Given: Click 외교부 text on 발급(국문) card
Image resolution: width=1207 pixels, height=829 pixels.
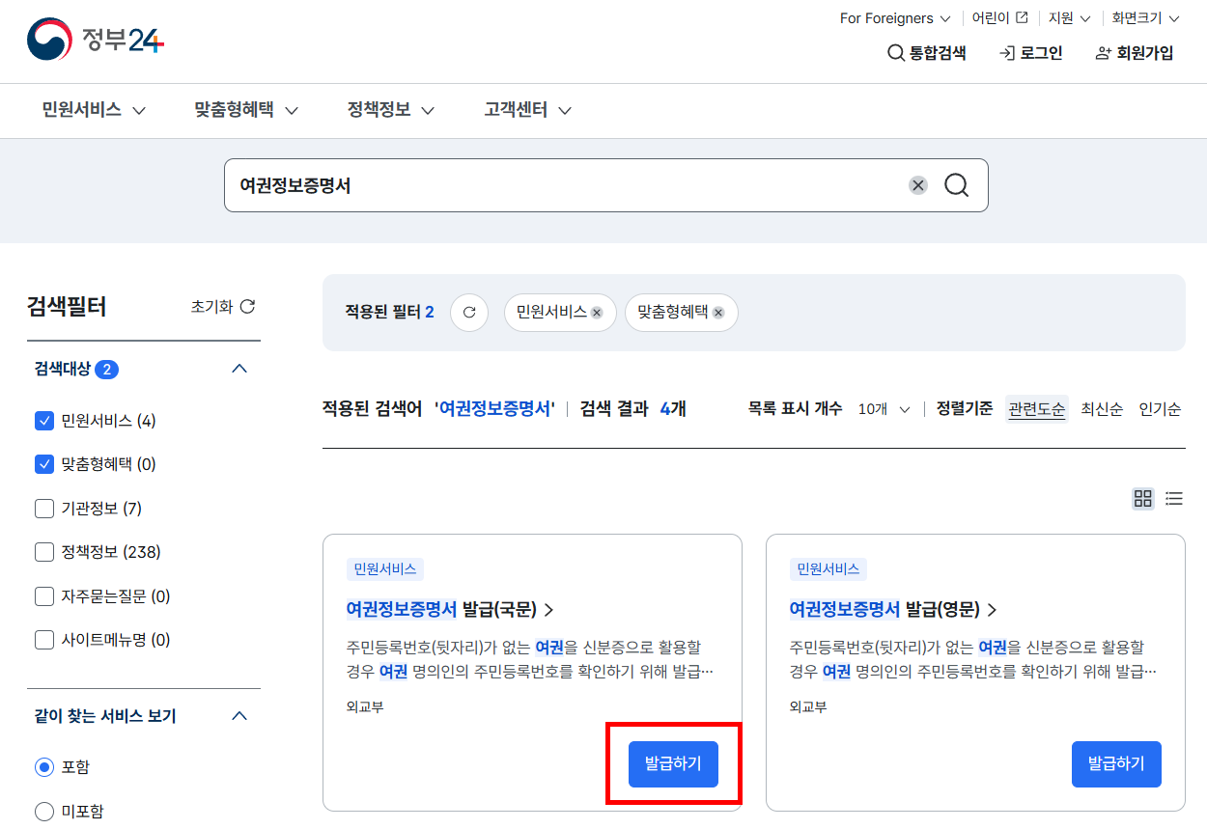Looking at the screenshot, I should [x=365, y=706].
